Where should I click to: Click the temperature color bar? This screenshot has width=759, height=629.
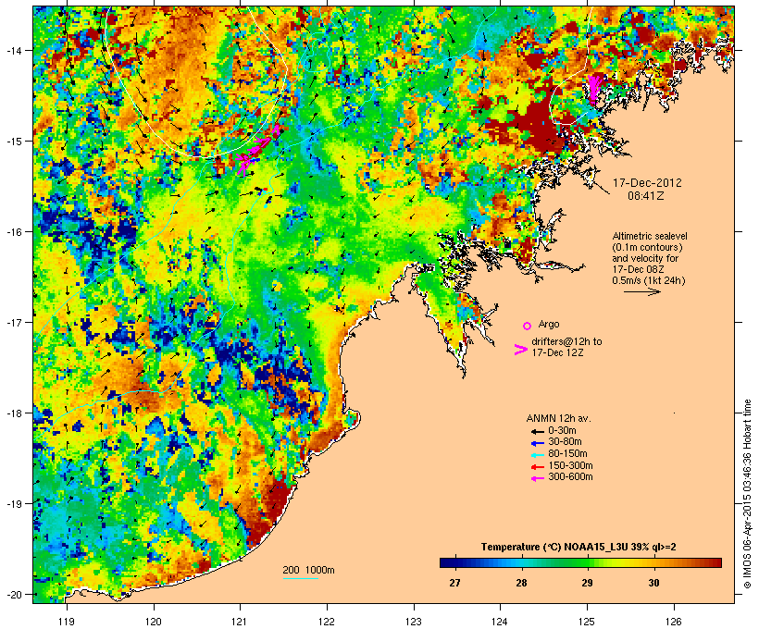pos(580,562)
